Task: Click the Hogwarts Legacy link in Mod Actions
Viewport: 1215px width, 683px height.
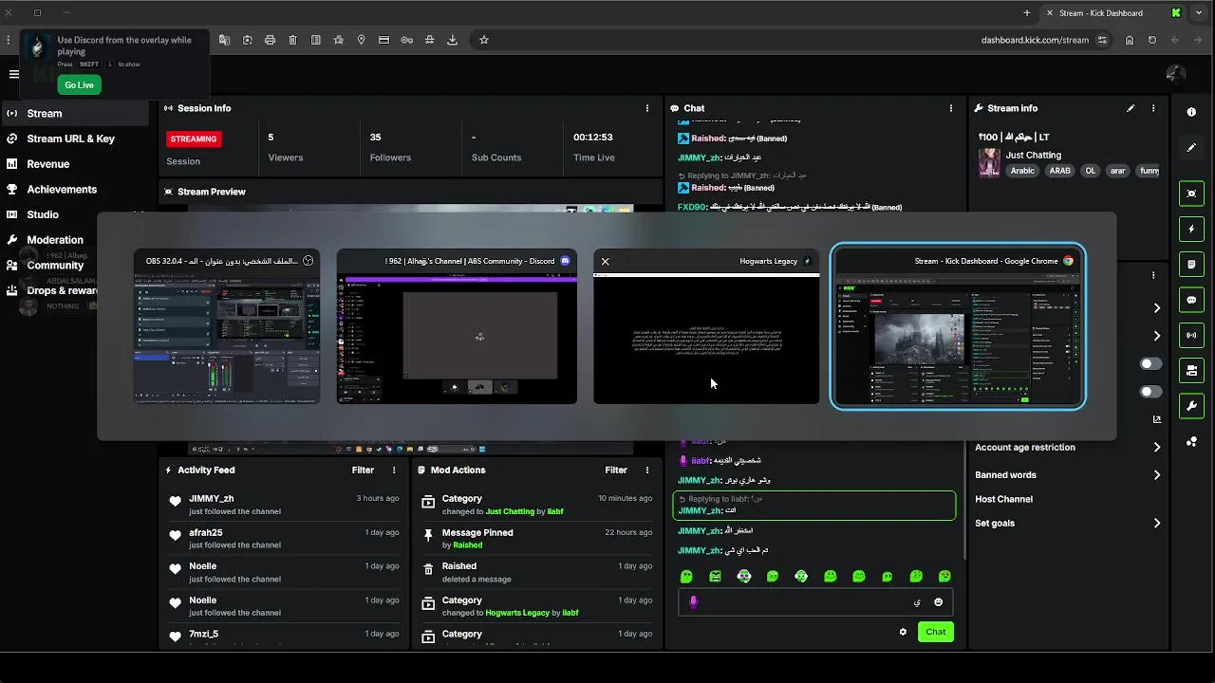Action: [517, 613]
